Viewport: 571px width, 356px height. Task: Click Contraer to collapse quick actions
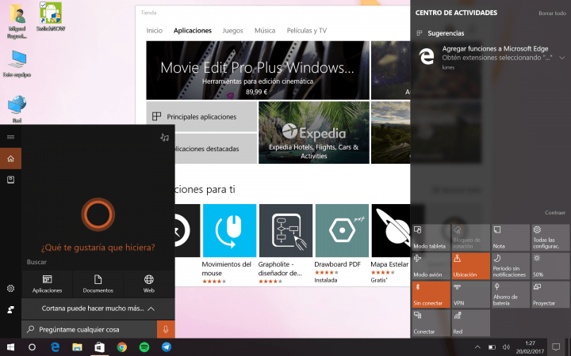[555, 213]
